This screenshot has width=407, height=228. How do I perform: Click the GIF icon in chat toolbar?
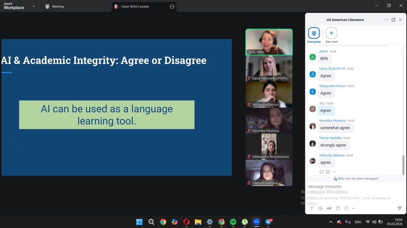[329, 208]
